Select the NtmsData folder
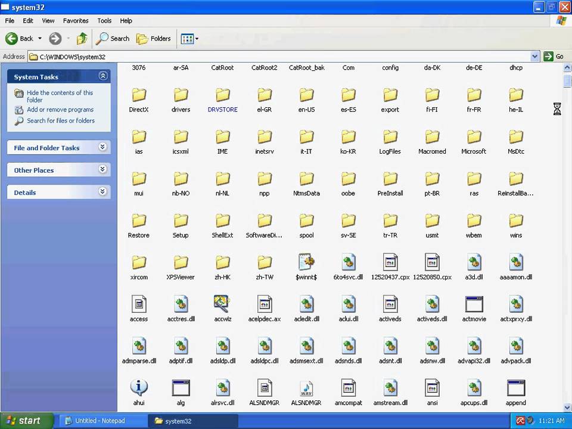 click(306, 184)
